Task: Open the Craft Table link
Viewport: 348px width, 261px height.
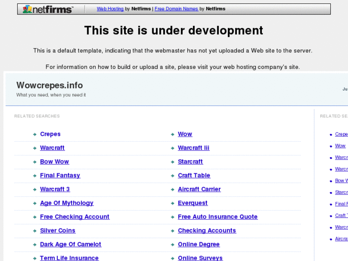Action: pos(194,175)
